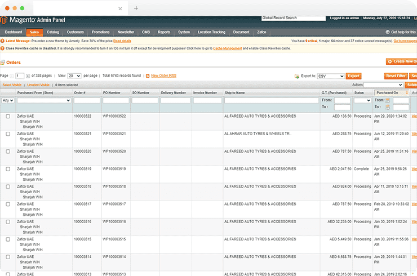Screen dimensions: 417x276
Task: Open the Any selection filter dropdown
Action: tap(8, 100)
